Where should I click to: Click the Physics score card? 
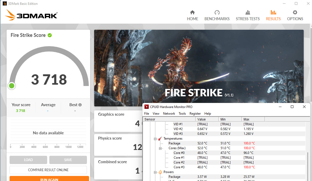(118, 145)
